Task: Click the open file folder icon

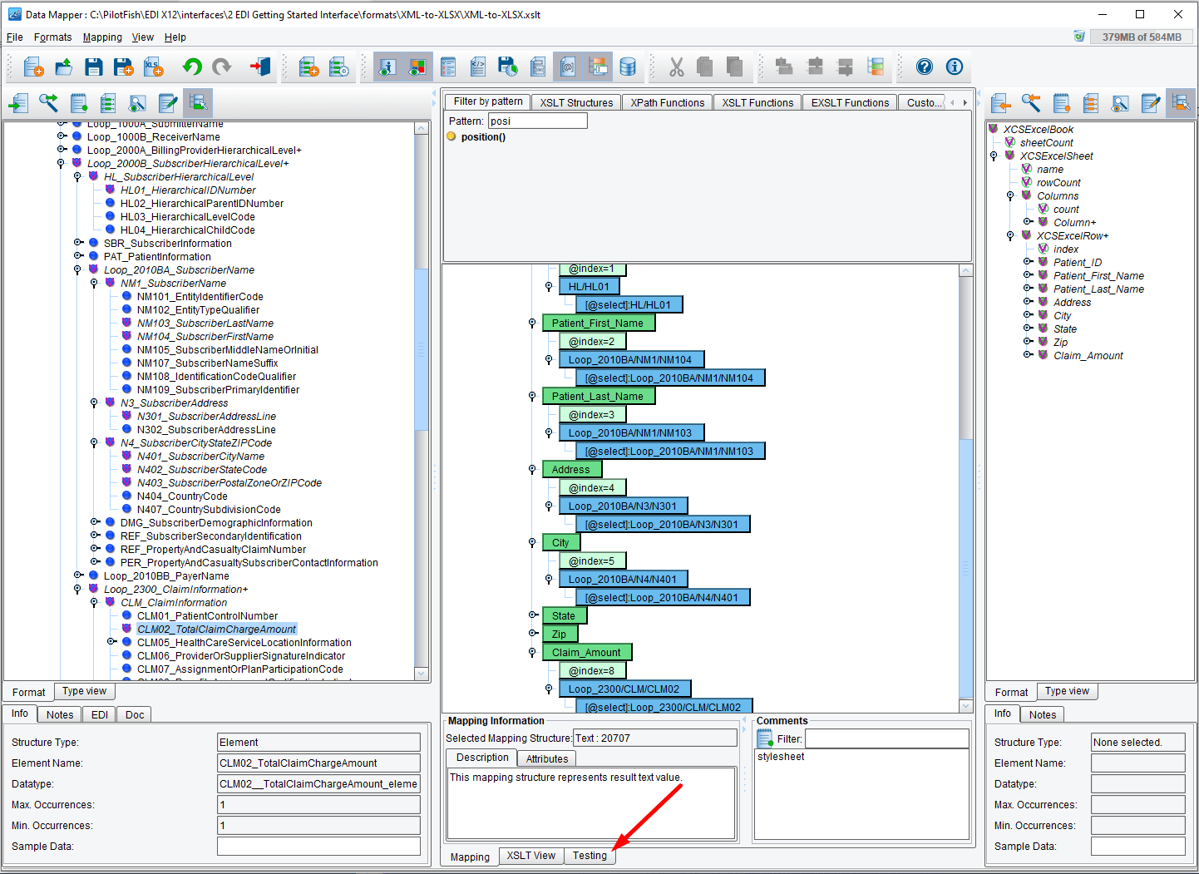Action: click(63, 67)
